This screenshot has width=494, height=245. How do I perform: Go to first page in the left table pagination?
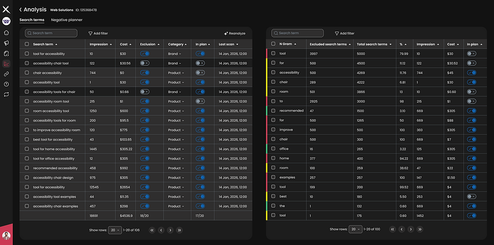(152, 230)
